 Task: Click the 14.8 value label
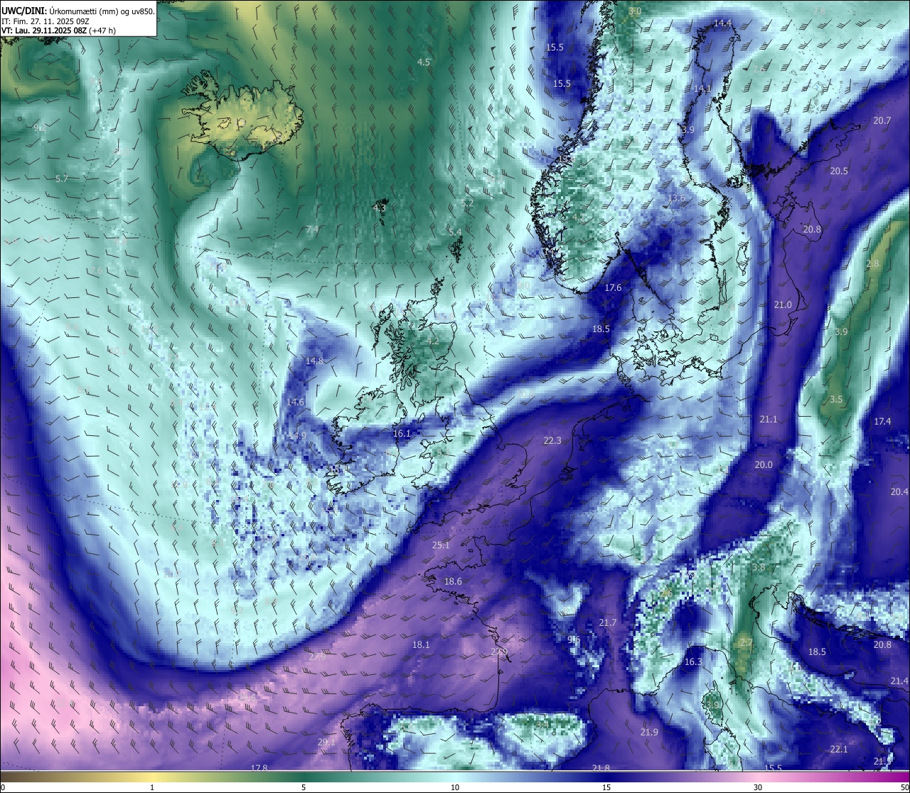pos(314,361)
